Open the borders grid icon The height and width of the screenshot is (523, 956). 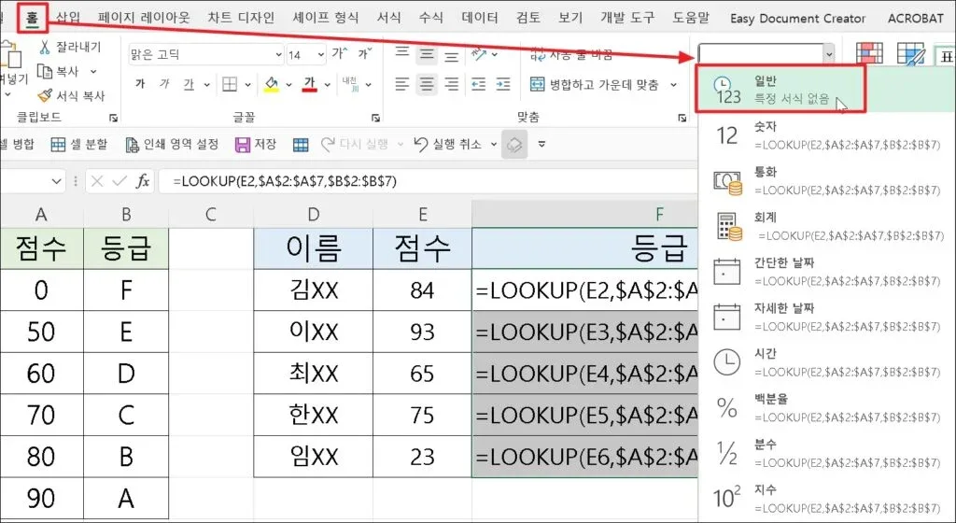click(x=230, y=84)
